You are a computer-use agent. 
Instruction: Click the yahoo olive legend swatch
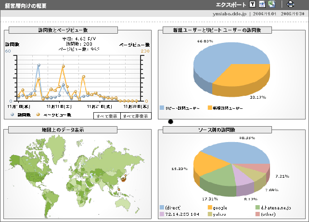point(210,214)
